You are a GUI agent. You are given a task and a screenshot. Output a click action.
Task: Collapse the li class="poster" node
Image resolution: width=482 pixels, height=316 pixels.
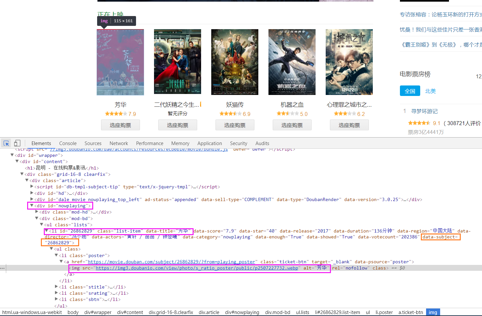(56, 255)
